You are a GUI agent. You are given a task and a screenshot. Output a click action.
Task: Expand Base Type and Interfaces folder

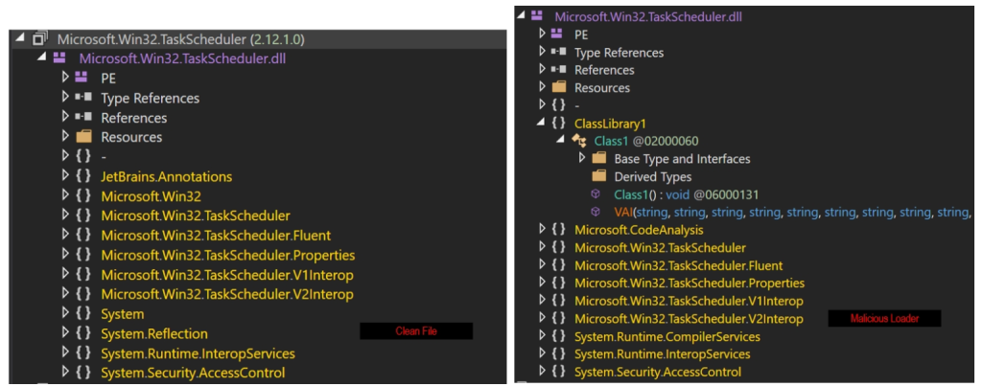582,158
